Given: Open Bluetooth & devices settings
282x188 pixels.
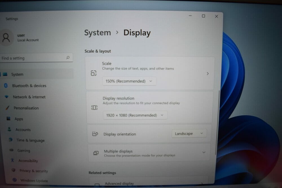Looking at the screenshot, I should [29, 86].
